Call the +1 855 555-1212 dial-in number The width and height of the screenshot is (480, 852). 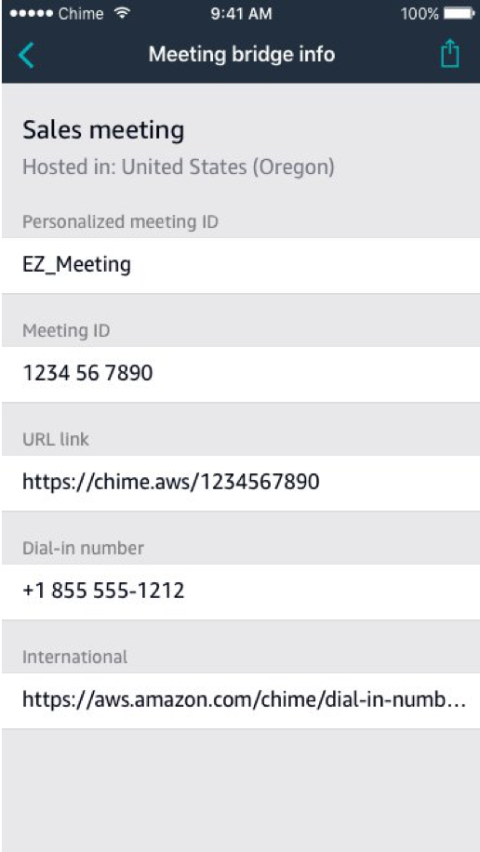click(240, 591)
